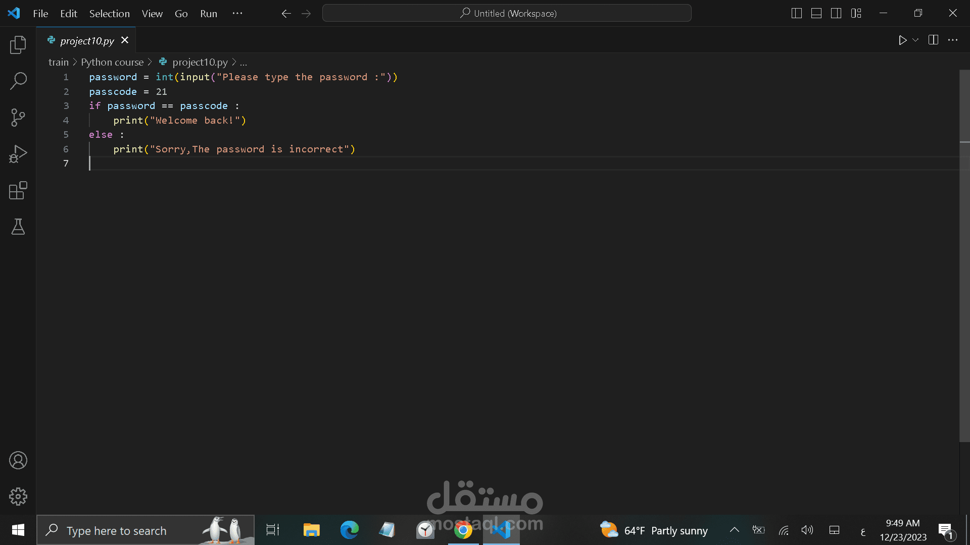Viewport: 970px width, 545px height.
Task: Expand the run options dropdown arrow
Action: coord(915,40)
